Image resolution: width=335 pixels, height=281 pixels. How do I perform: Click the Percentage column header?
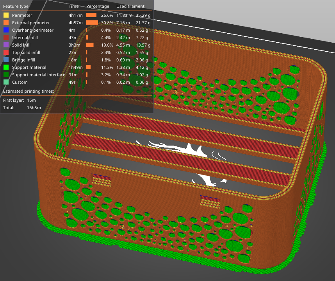98,7
